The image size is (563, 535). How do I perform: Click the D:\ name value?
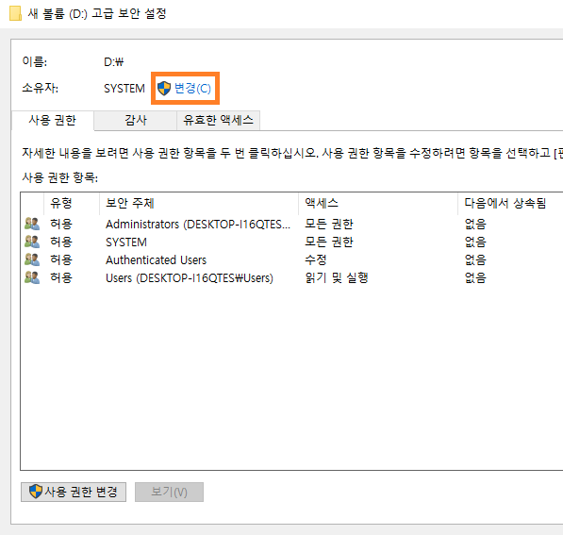click(x=113, y=62)
